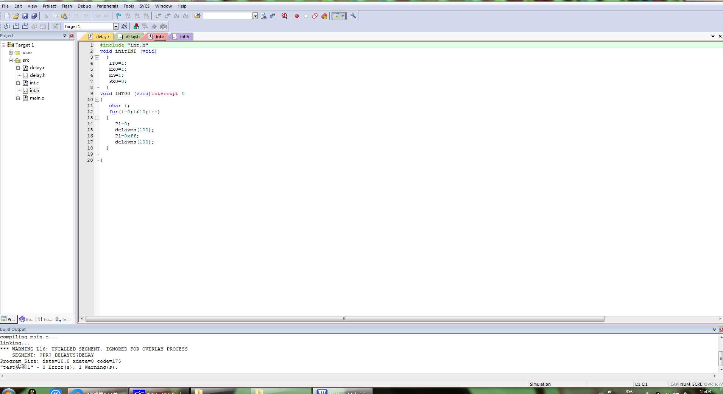This screenshot has width=723, height=394.
Task: Rebuild all target files
Action: 25,26
